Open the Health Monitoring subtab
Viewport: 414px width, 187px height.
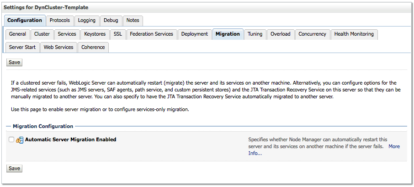pos(354,34)
